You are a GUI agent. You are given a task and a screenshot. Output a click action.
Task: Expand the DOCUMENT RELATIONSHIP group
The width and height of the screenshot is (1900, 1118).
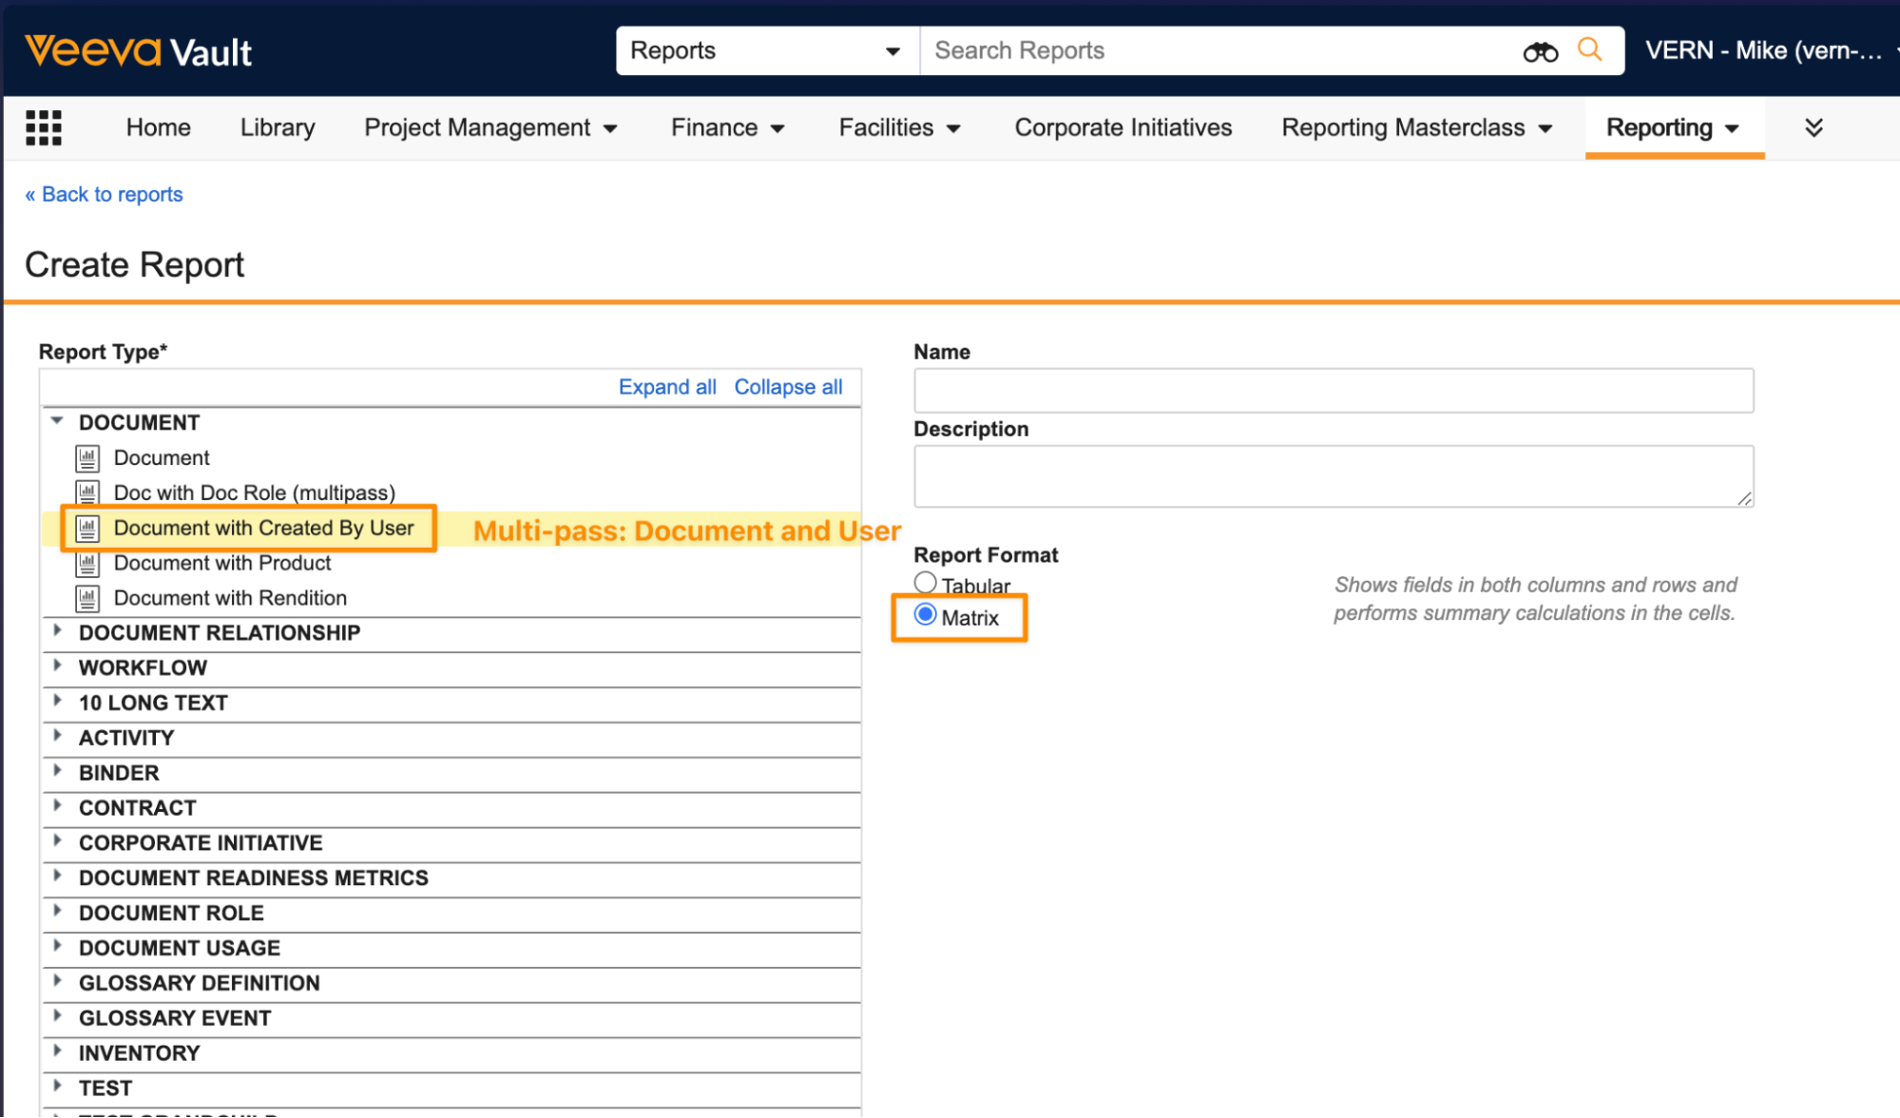coord(57,631)
